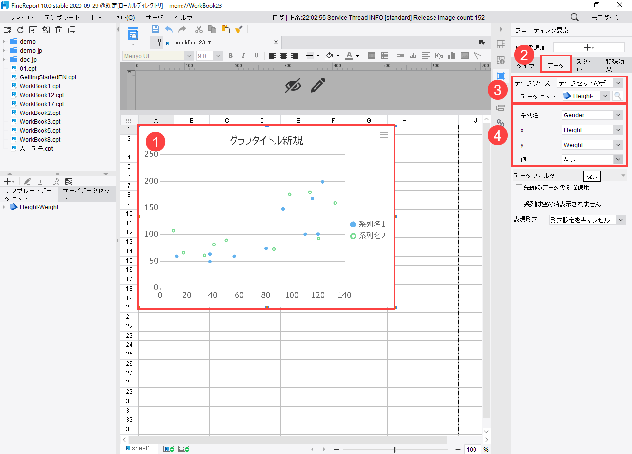The image size is (632, 454).
Task: Preview dataset icon in dataset panel
Action: coord(56,182)
